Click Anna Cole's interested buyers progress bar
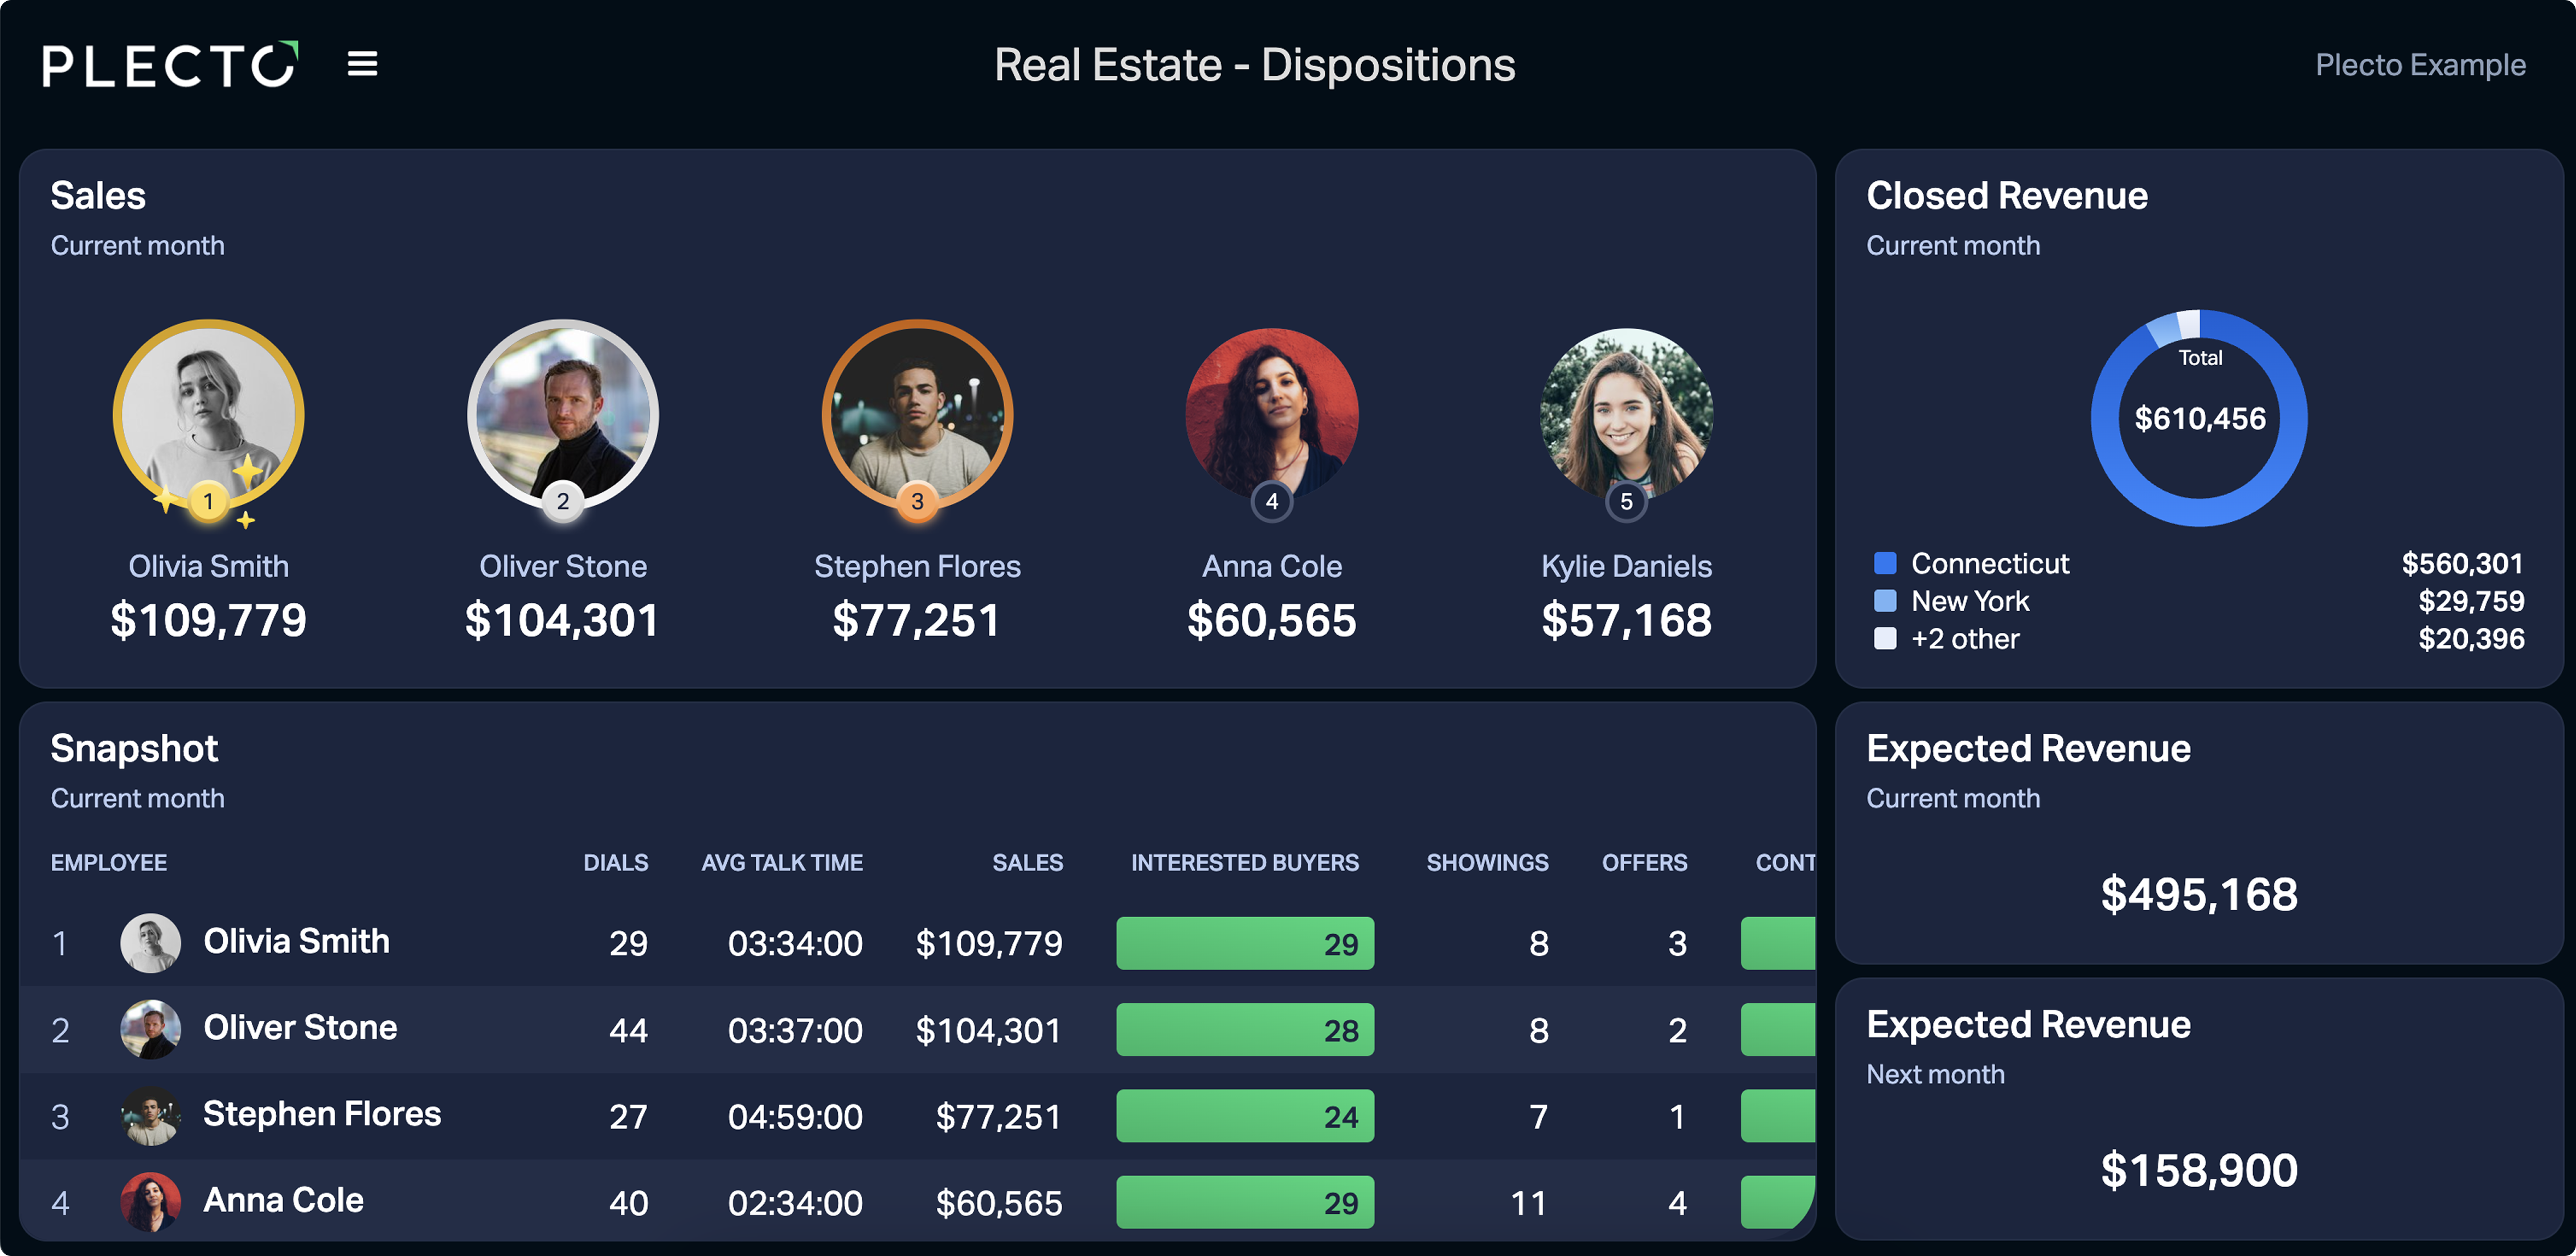 click(1245, 1202)
